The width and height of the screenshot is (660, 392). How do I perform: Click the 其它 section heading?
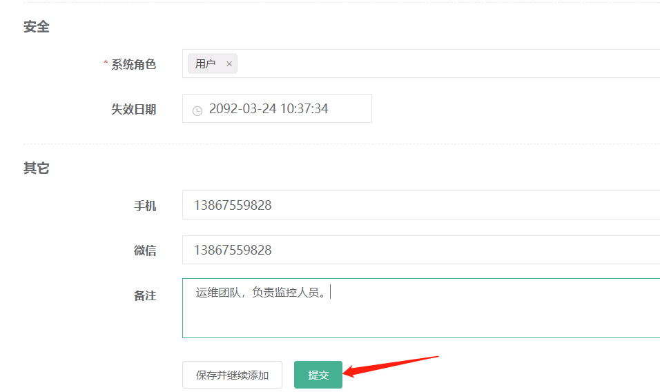pyautogui.click(x=36, y=168)
